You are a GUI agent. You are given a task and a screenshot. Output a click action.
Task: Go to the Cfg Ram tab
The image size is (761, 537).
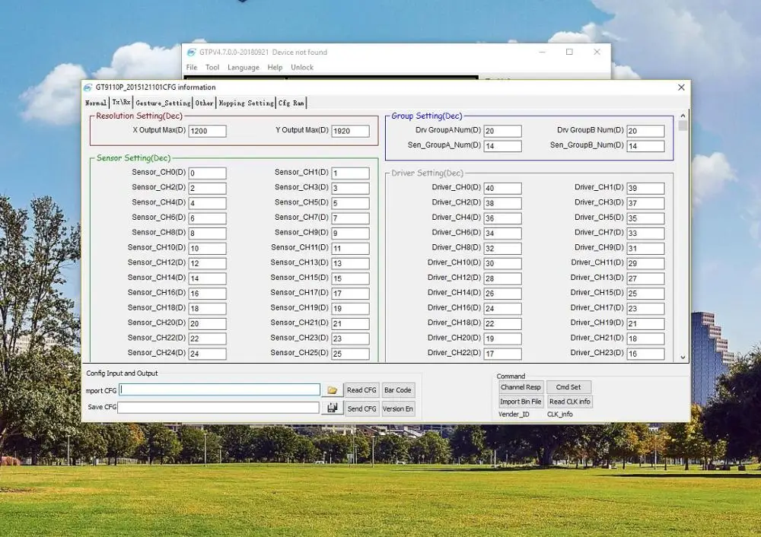point(291,103)
